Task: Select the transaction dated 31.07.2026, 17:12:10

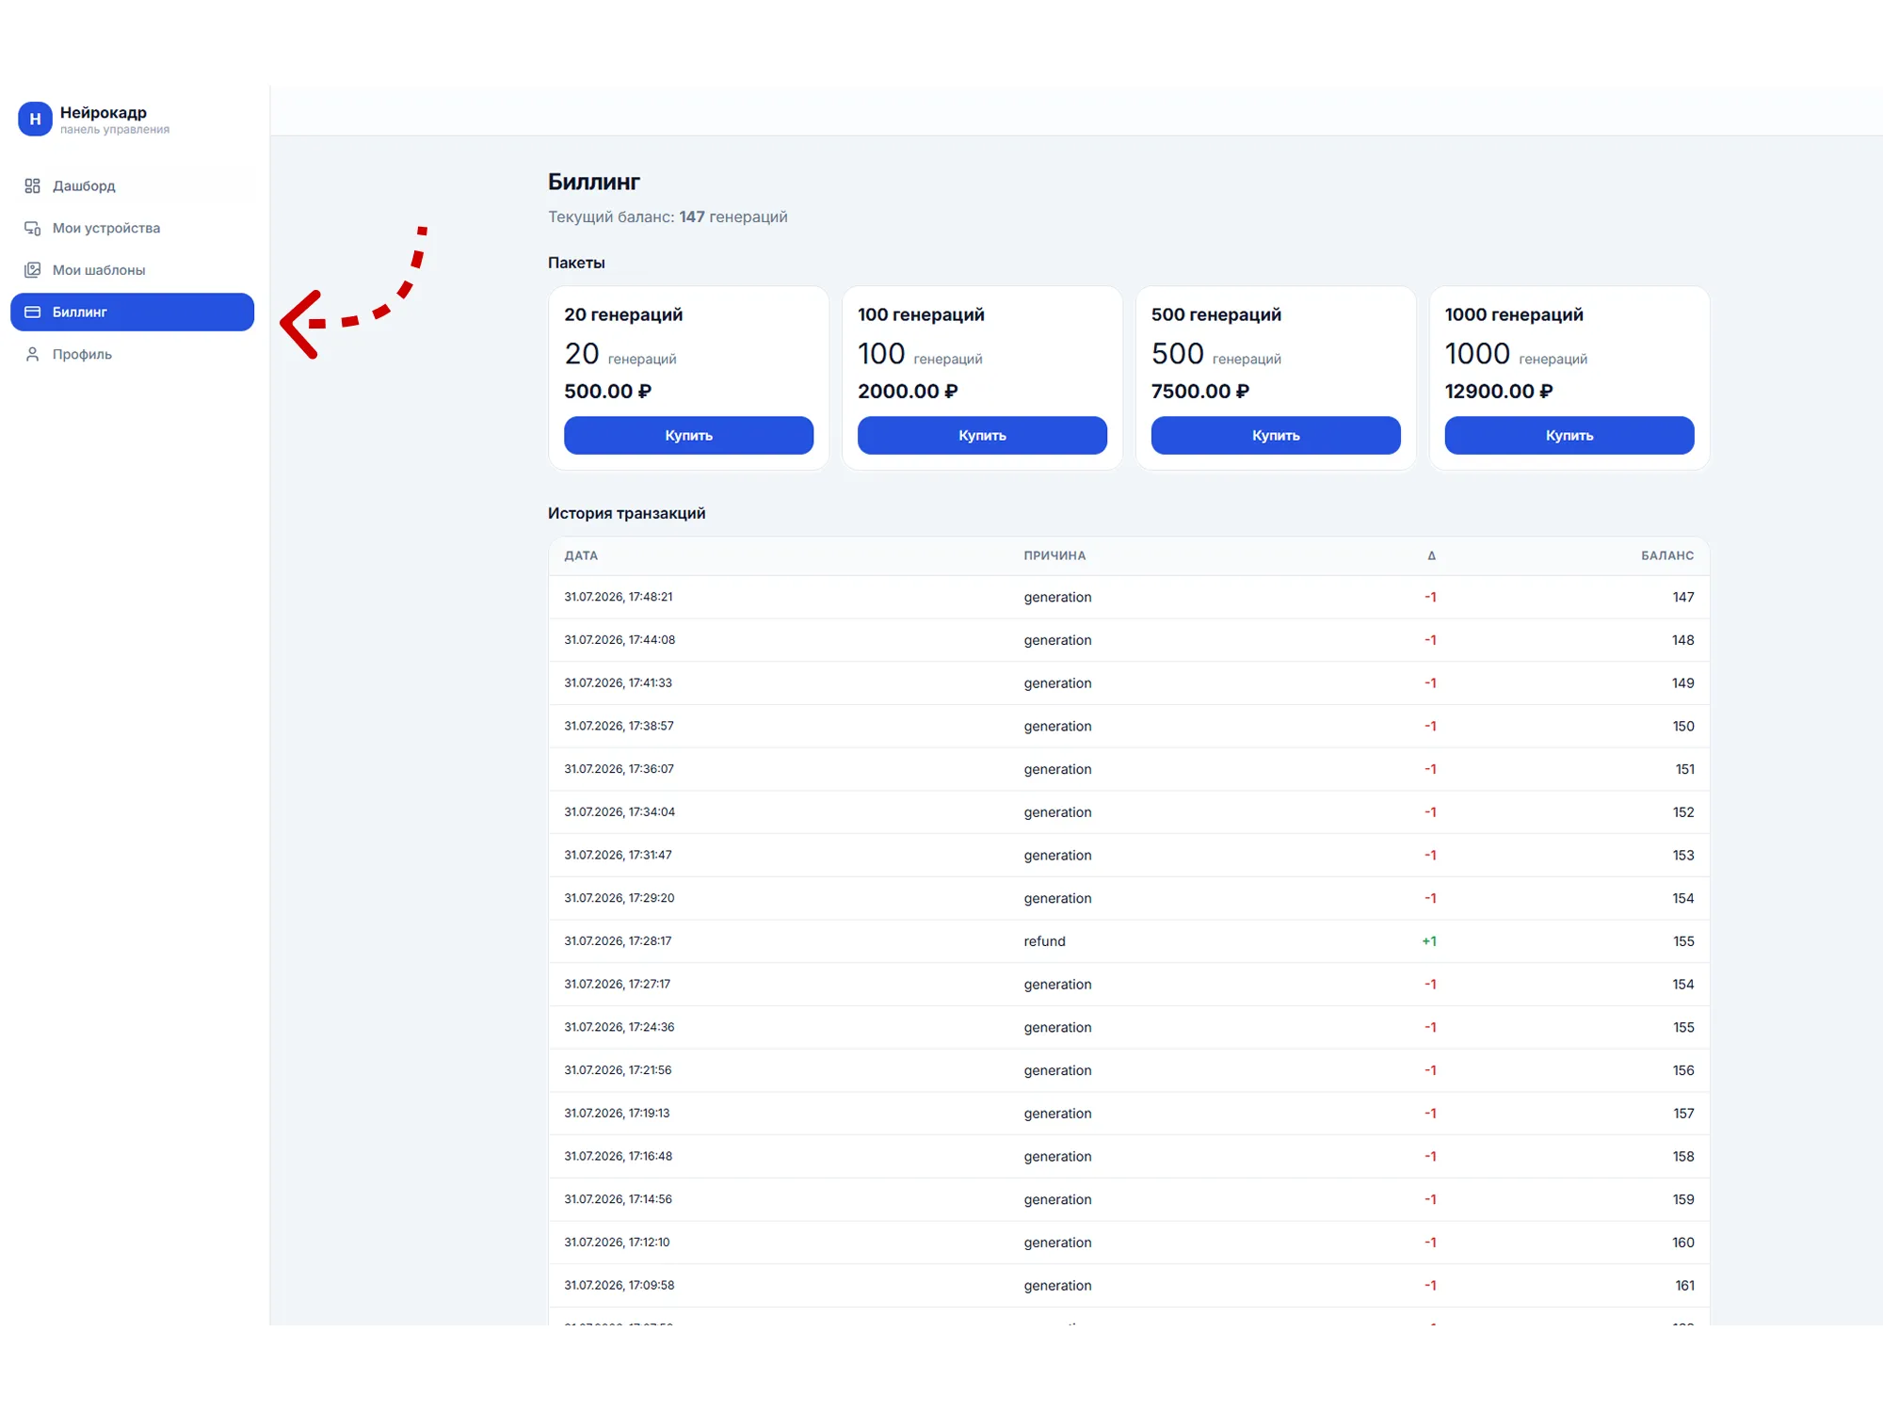Action: click(x=1129, y=1243)
